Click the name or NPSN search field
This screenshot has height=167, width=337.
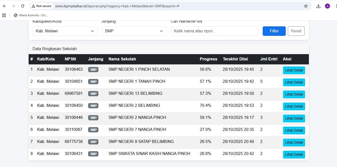tap(214, 31)
